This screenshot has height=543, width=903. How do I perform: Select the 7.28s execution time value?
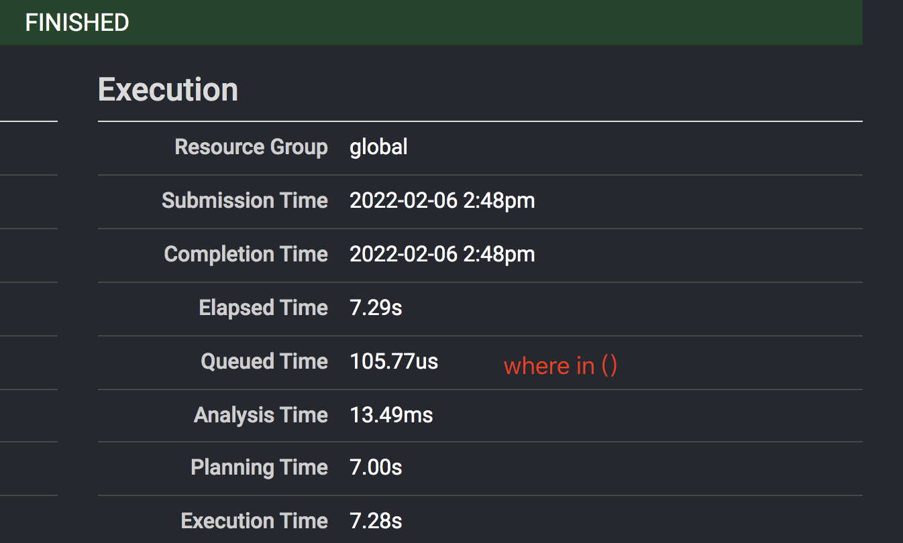click(x=376, y=521)
